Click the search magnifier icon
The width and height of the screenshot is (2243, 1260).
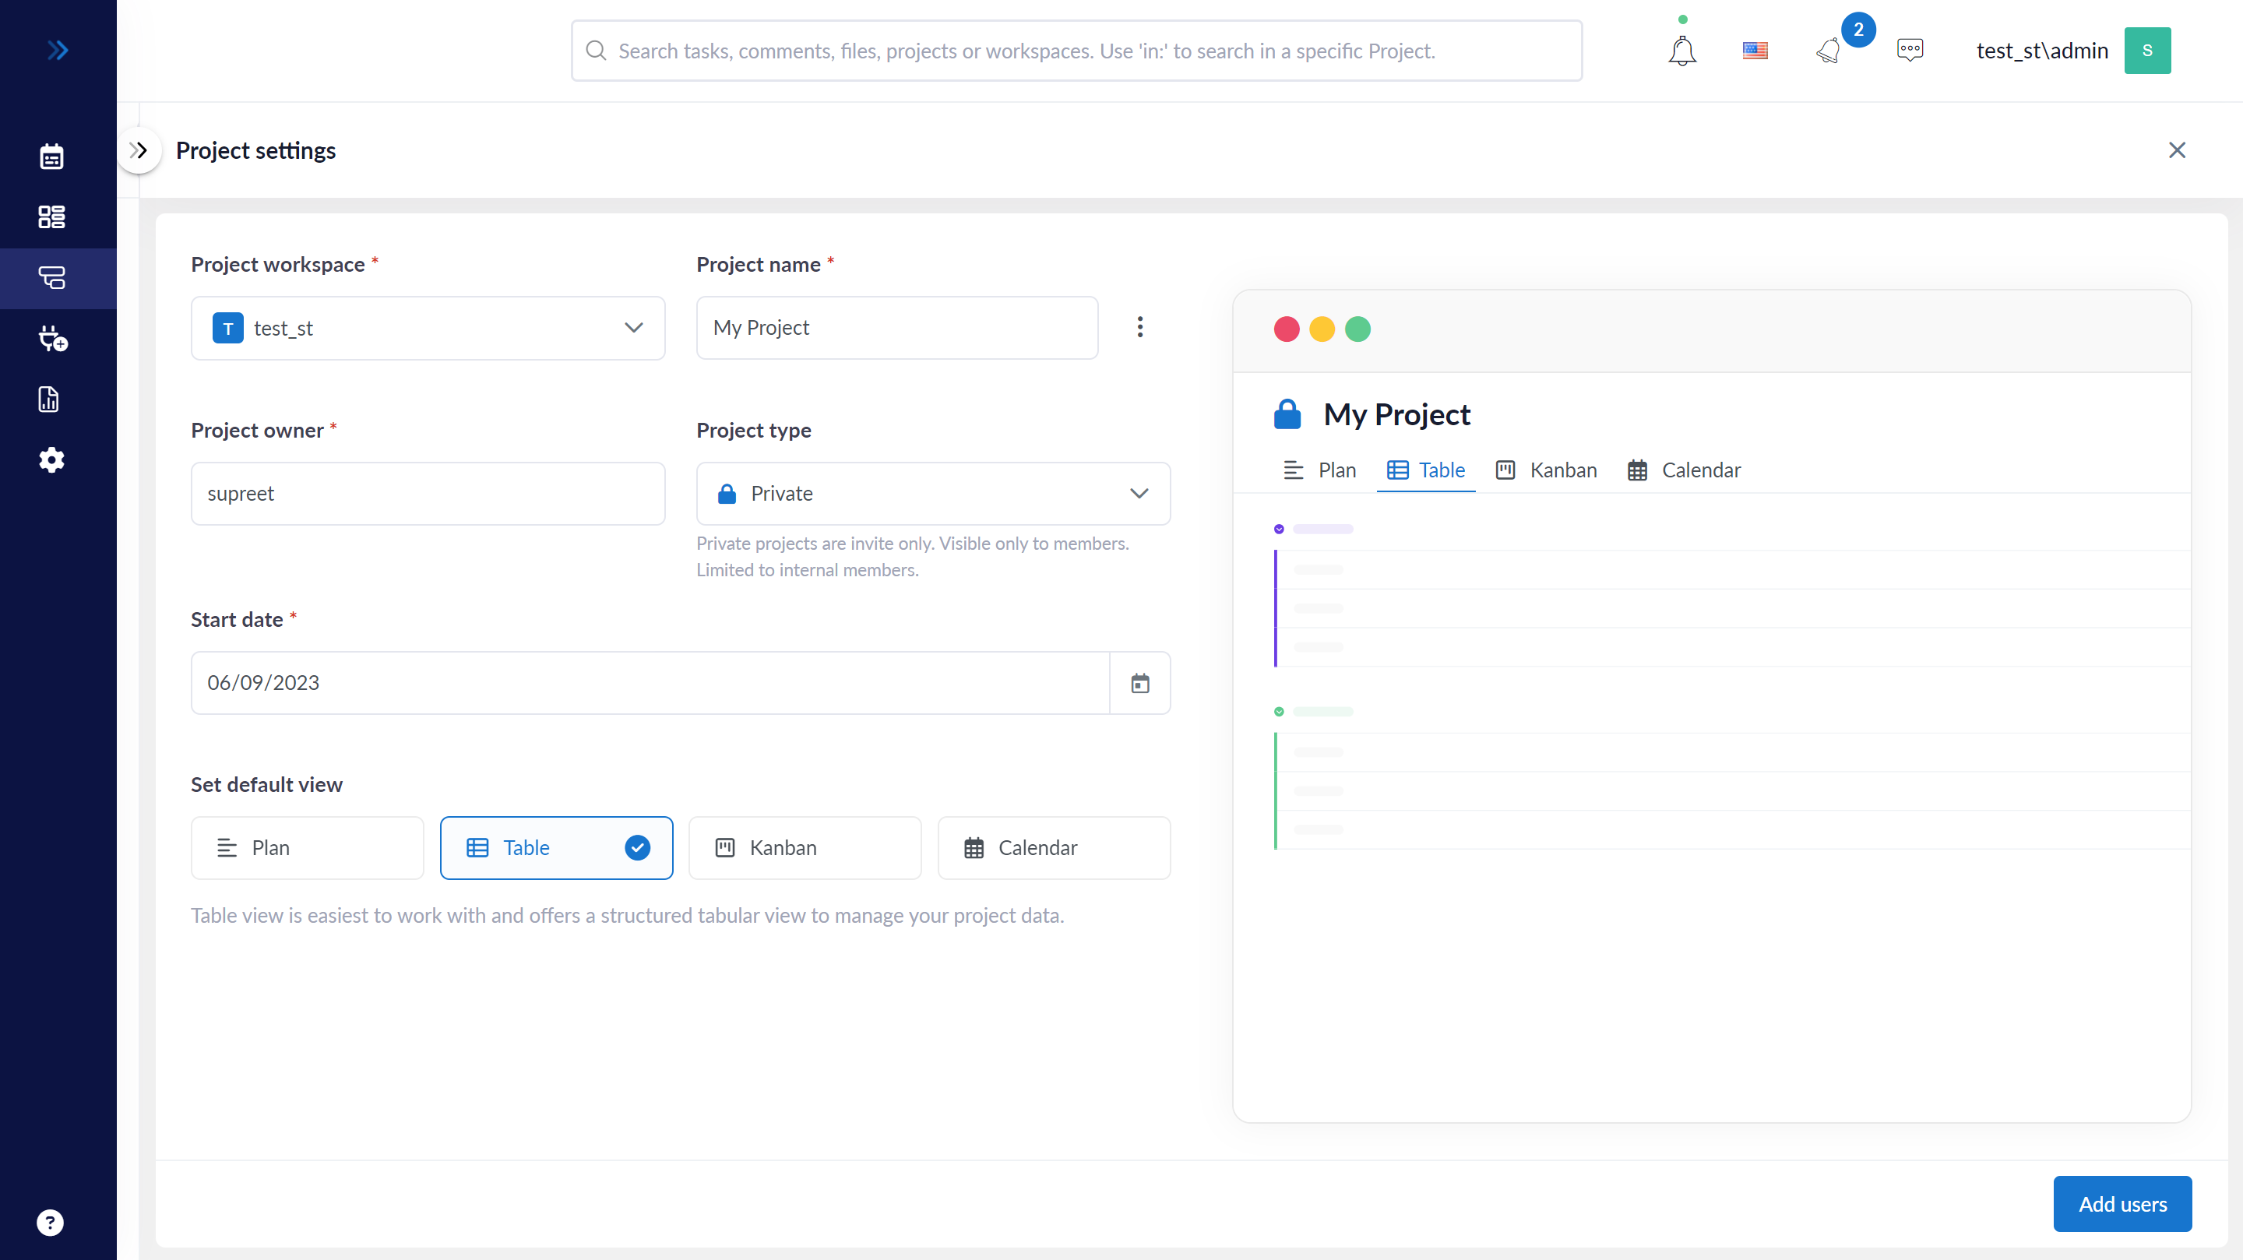coord(597,51)
